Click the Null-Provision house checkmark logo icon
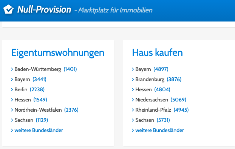Screen dimensions: 235x149 (x=8, y=9)
